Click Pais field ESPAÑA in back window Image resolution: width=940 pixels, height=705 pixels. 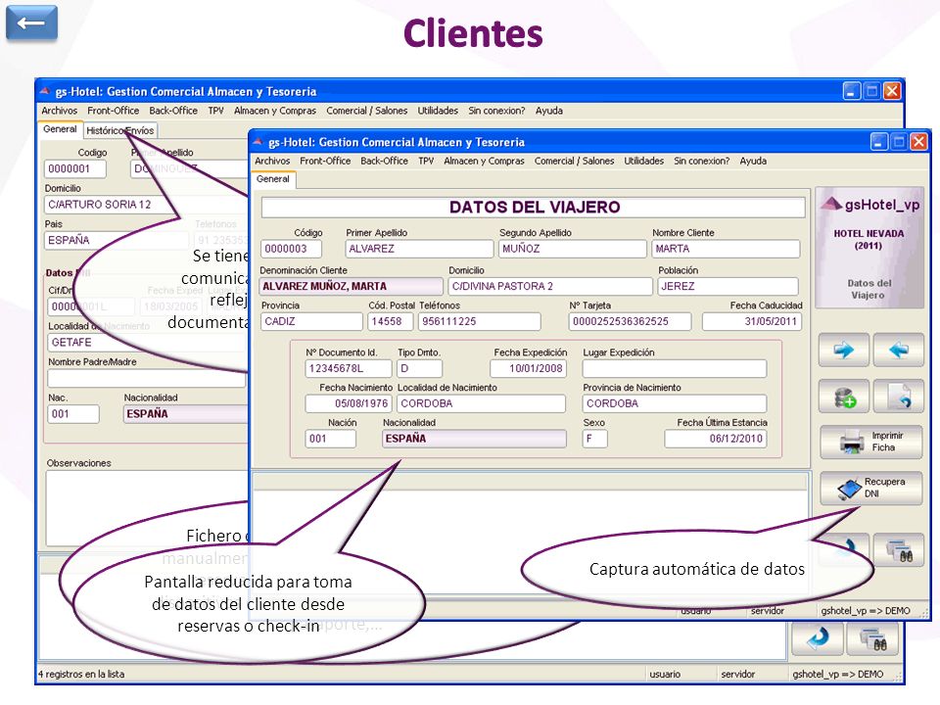coord(117,240)
